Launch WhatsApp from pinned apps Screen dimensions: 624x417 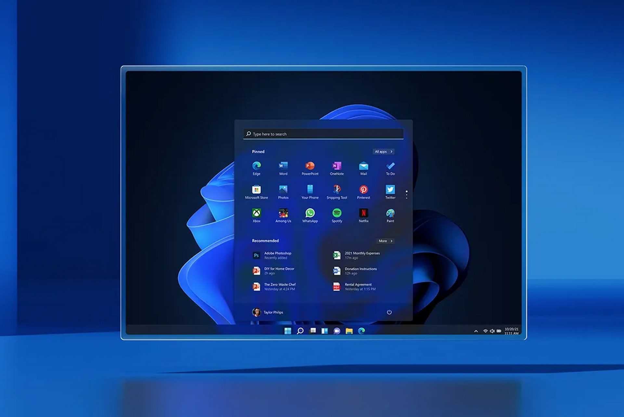coord(310,216)
